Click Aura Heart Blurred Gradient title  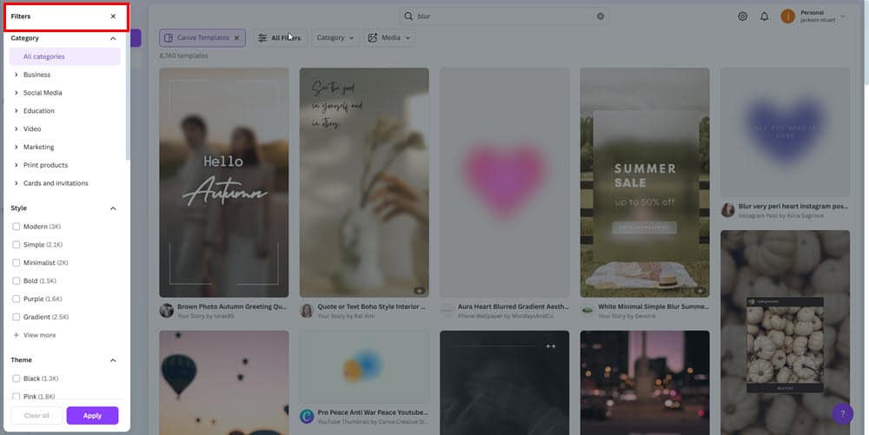(x=514, y=306)
